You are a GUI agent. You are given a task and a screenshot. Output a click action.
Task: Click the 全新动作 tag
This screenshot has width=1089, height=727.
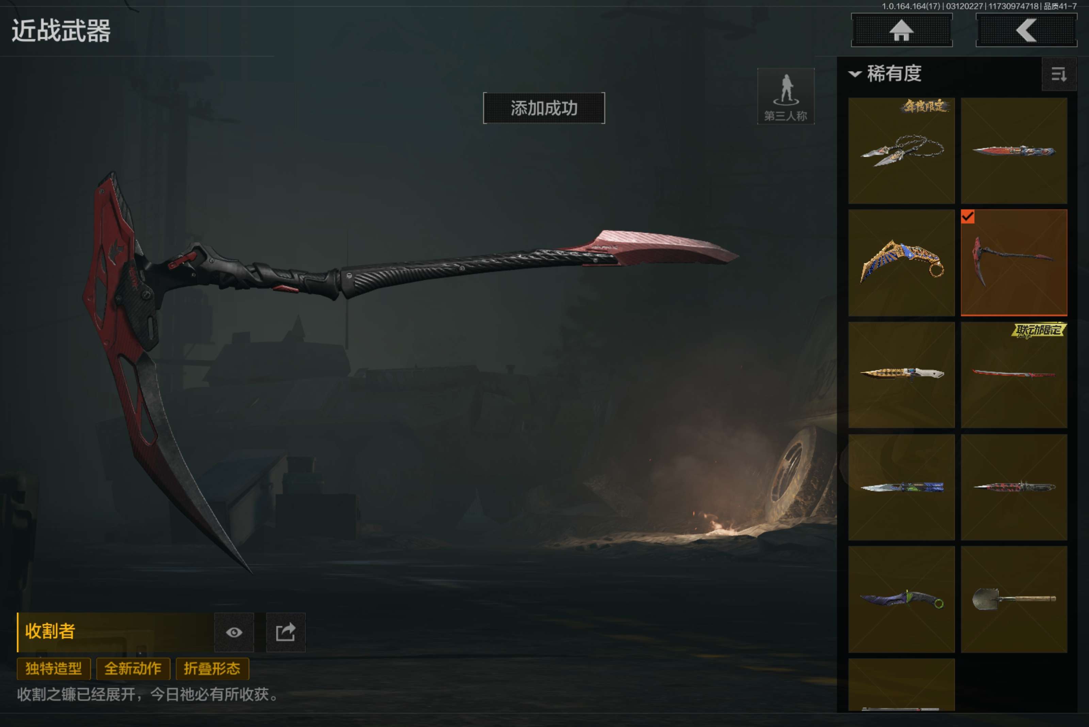pyautogui.click(x=133, y=668)
